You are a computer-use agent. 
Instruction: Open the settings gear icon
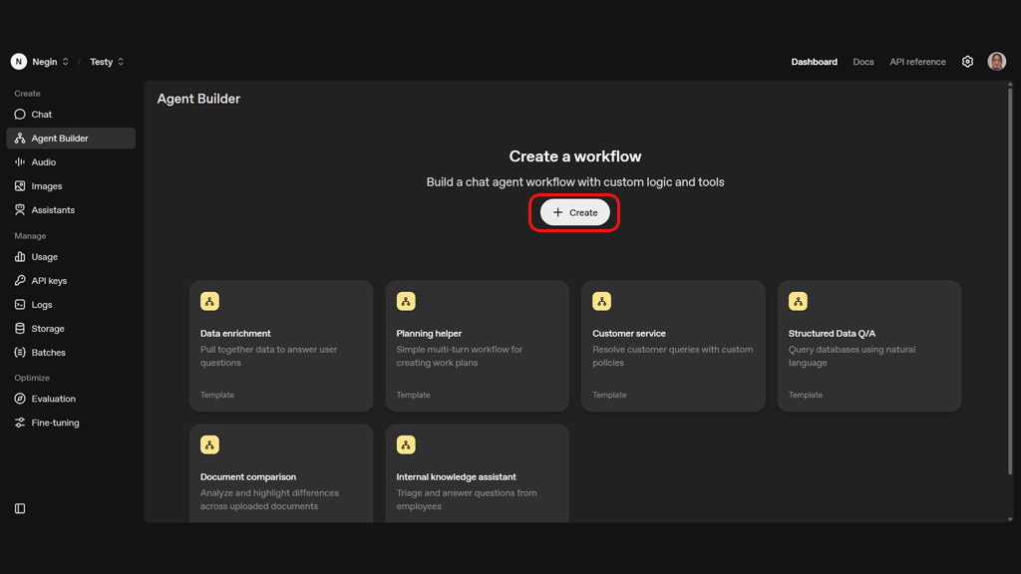(967, 62)
